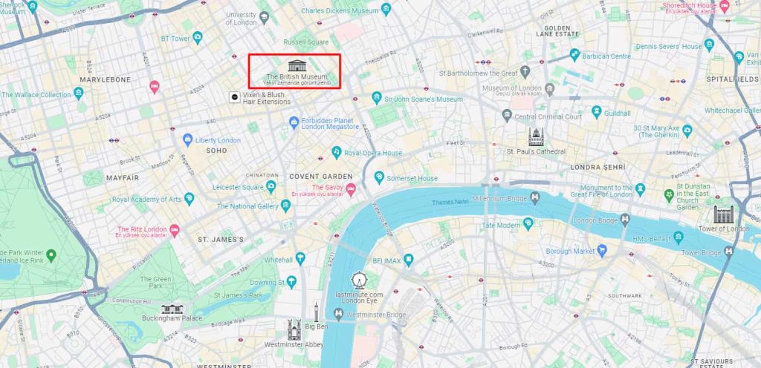Select the BT Tower camera pin
Screen dimensions: 761x368
pyautogui.click(x=197, y=38)
